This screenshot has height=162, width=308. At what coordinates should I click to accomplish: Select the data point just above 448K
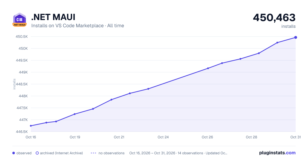point(130,93)
